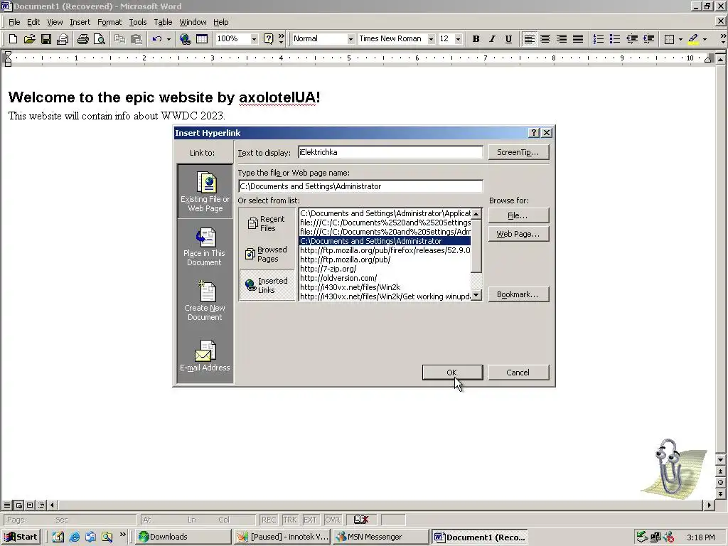This screenshot has height=546, width=728.
Task: Confirm the hyperlink with OK
Action: [452, 373]
